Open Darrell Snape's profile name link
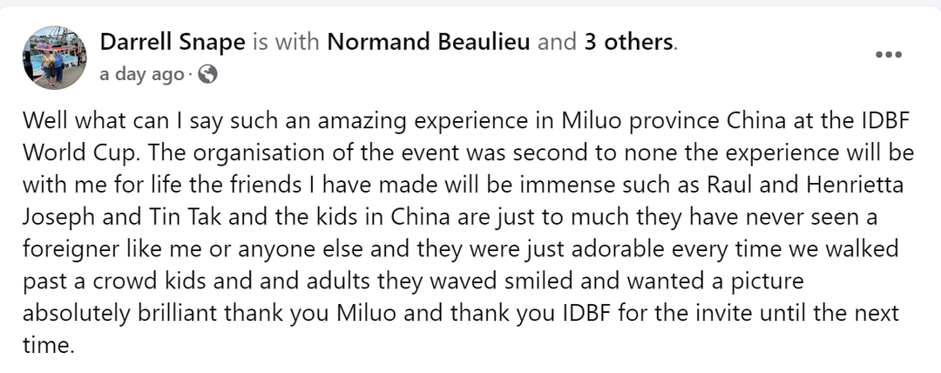This screenshot has width=941, height=373. pyautogui.click(x=173, y=42)
